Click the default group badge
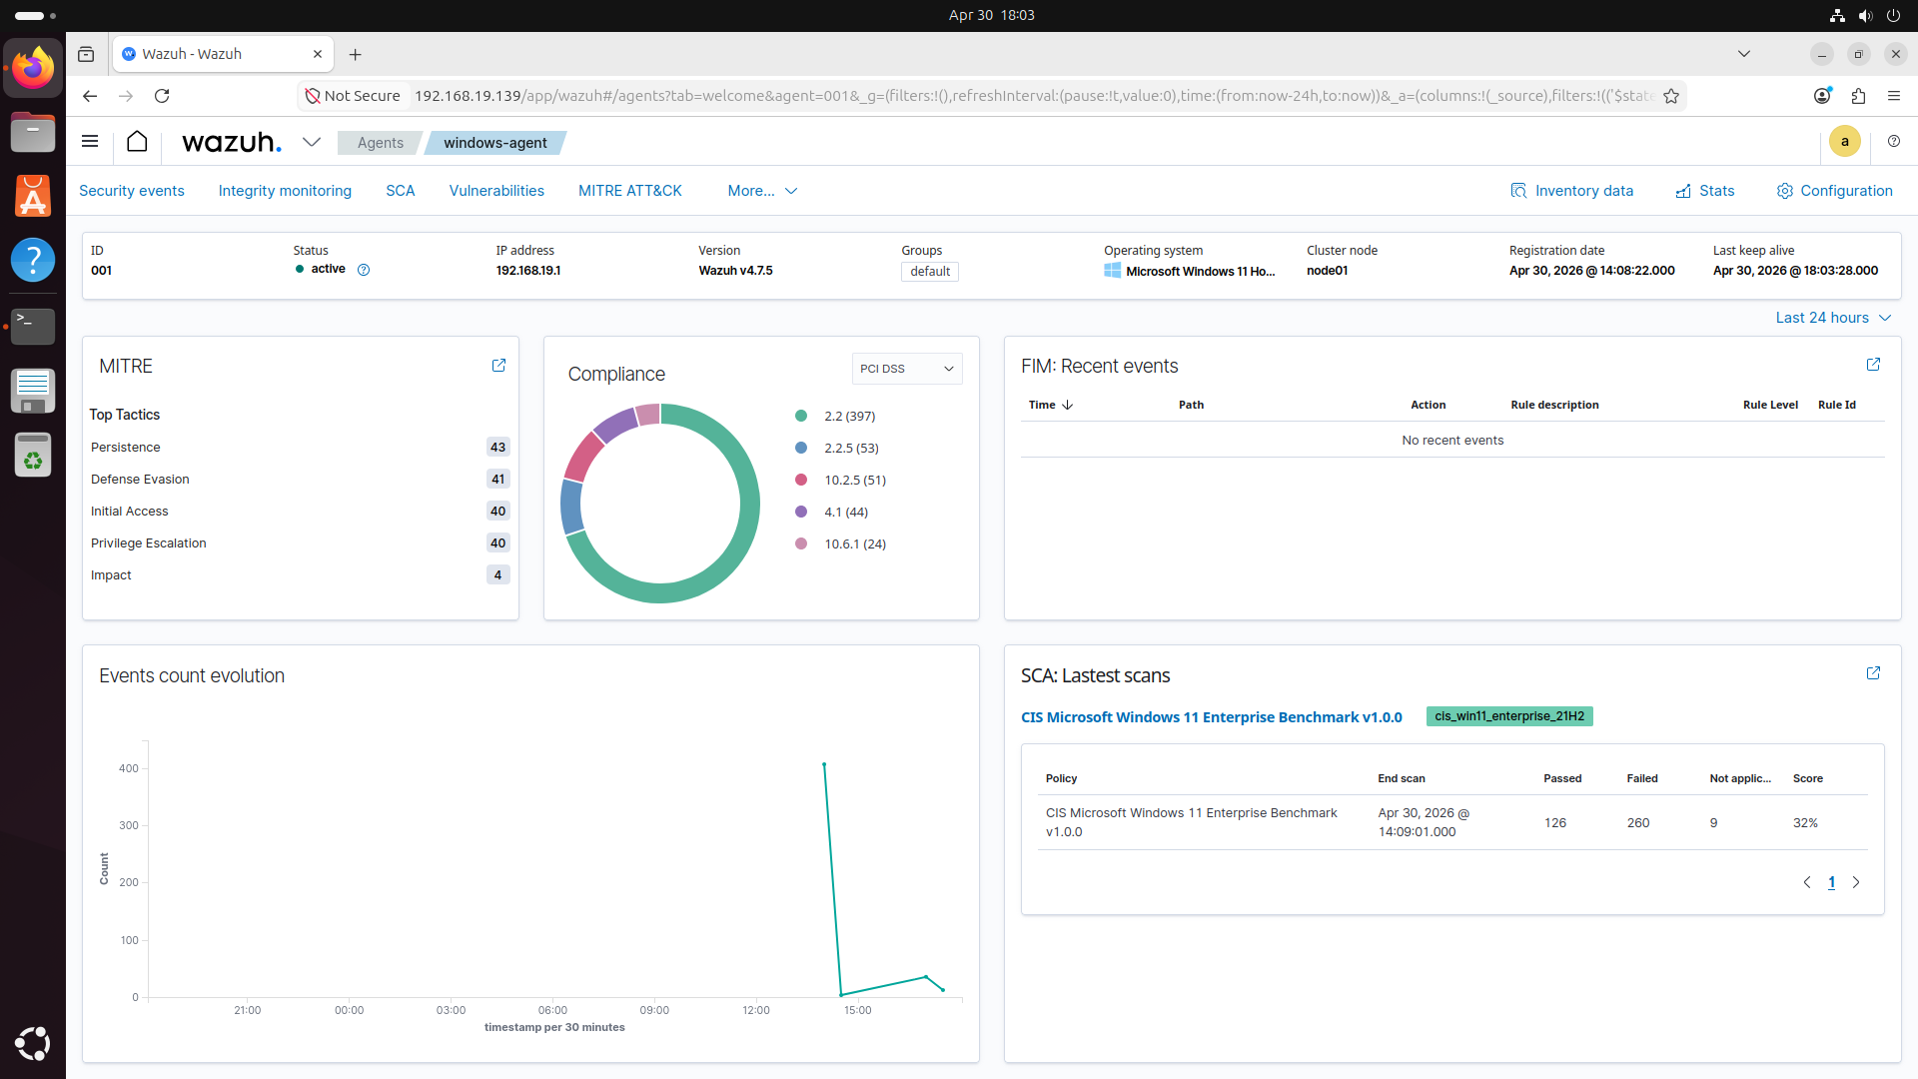Screen dimensions: 1918x1079 pos(930,272)
